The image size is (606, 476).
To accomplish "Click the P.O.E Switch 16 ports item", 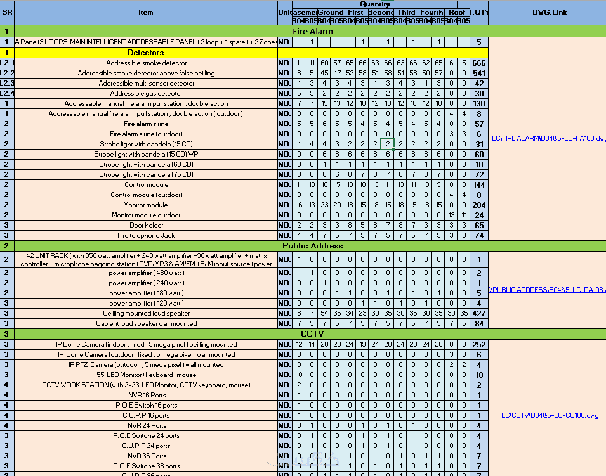I will [x=146, y=406].
